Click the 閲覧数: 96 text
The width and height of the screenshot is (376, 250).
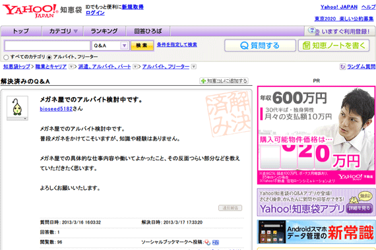(x=51, y=242)
